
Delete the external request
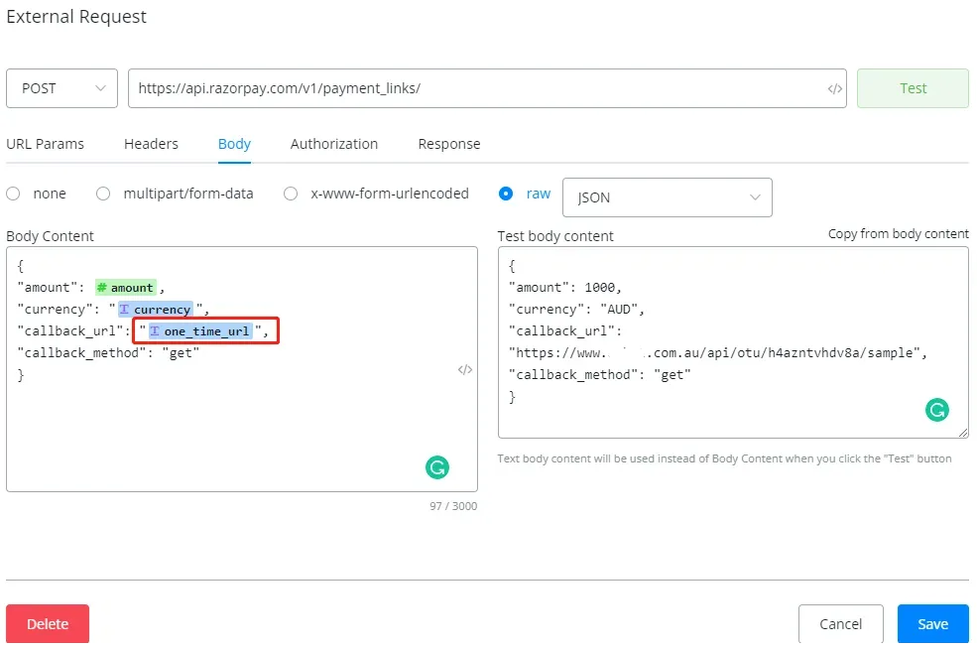coord(48,623)
